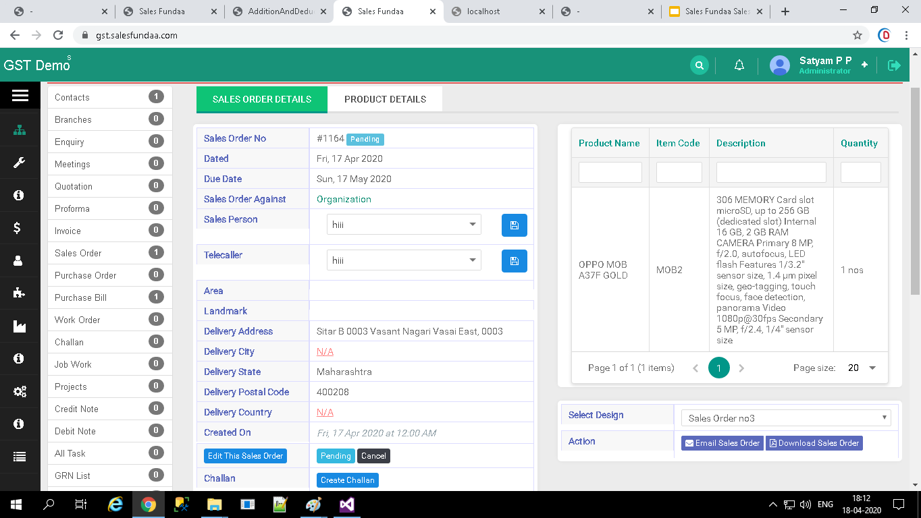Click the logout icon in the header
This screenshot has height=518, width=921.
[x=894, y=65]
